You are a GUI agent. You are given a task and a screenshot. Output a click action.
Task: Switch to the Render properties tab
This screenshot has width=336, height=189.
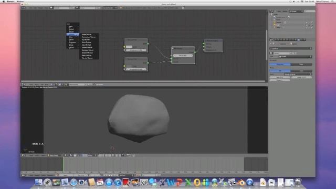[276, 39]
